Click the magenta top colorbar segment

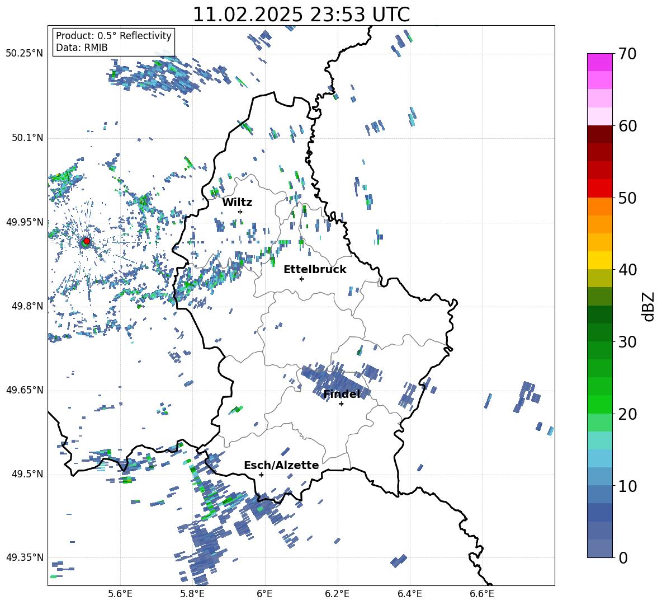coord(599,62)
